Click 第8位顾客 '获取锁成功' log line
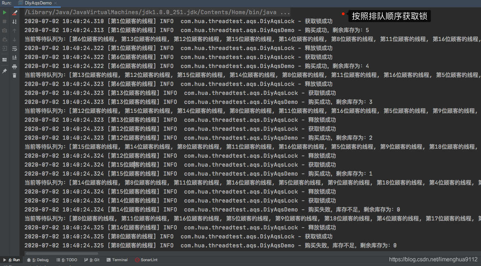Image resolution: width=481 pixels, height=266 pixels. tap(178, 237)
